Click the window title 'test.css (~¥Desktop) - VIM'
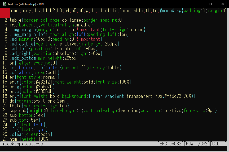Screen dimensions: 229x152 (x=26, y=4)
